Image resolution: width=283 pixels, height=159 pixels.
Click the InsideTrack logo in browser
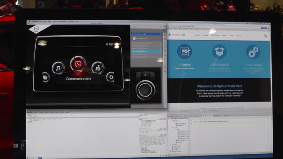pyautogui.click(x=177, y=34)
